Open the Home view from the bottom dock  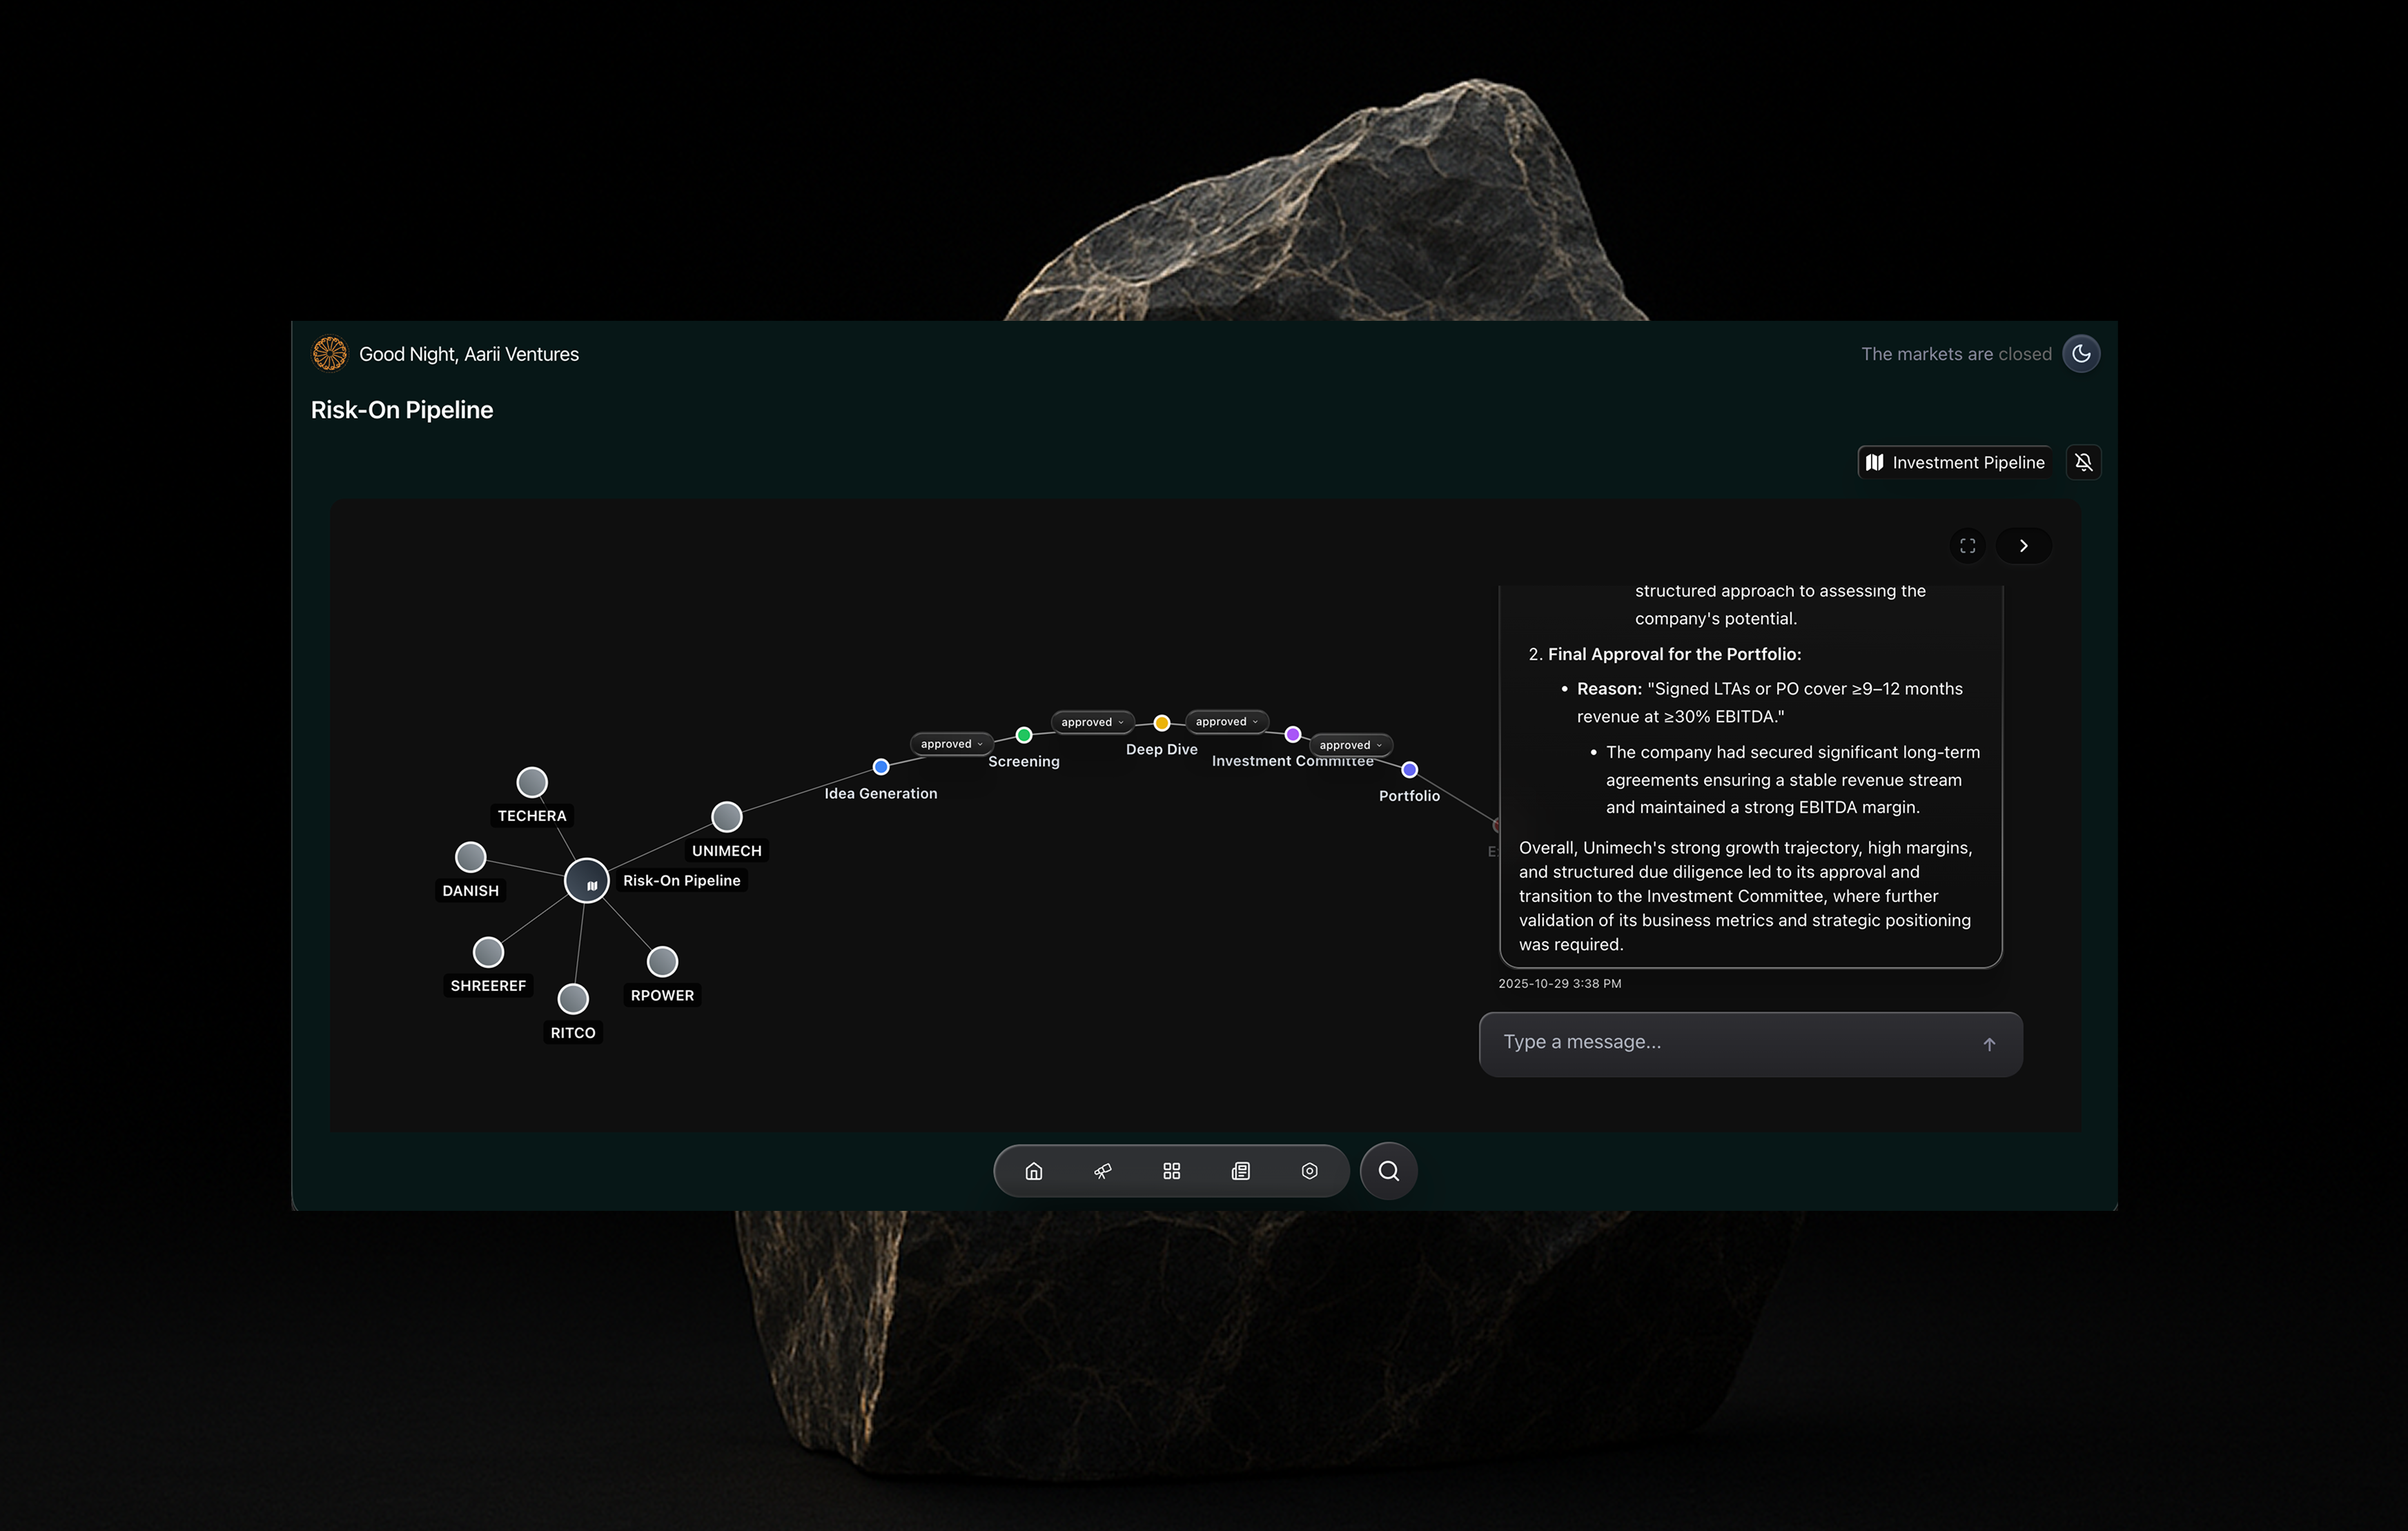click(x=1033, y=1170)
